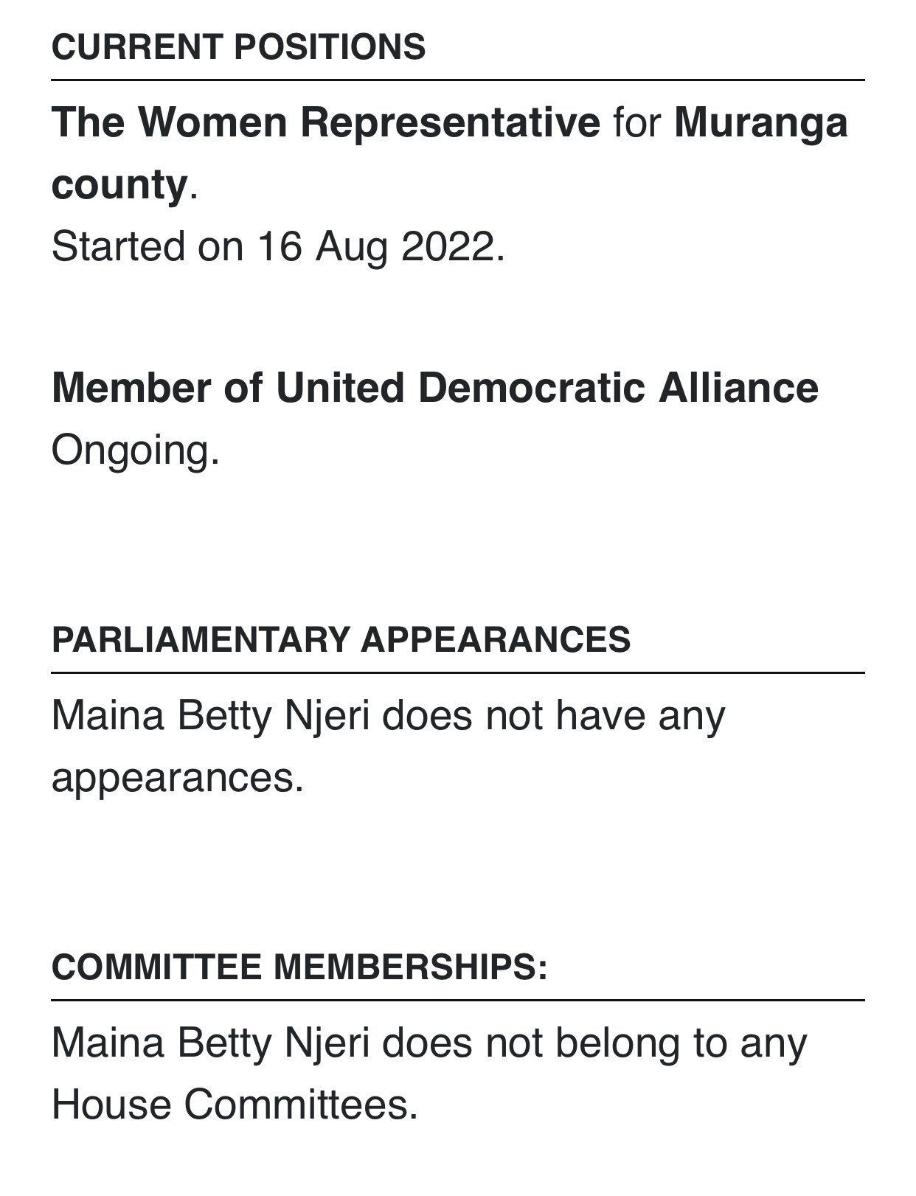
Task: Click the divider line under Committee Memberships
Action: (x=457, y=1001)
